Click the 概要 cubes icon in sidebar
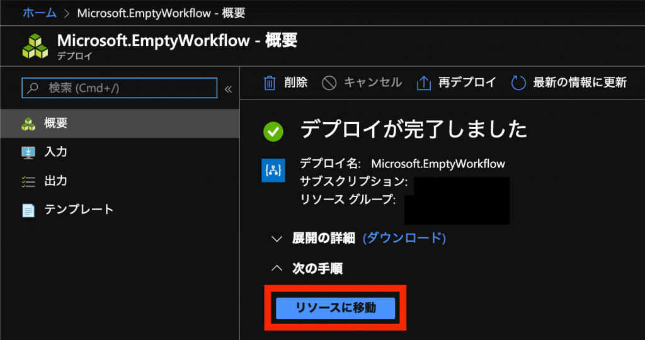645x340 pixels. 28,124
